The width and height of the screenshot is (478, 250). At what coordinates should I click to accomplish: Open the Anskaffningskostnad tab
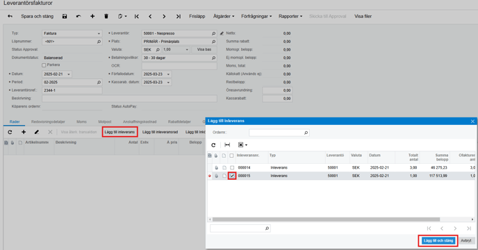pyautogui.click(x=140, y=122)
